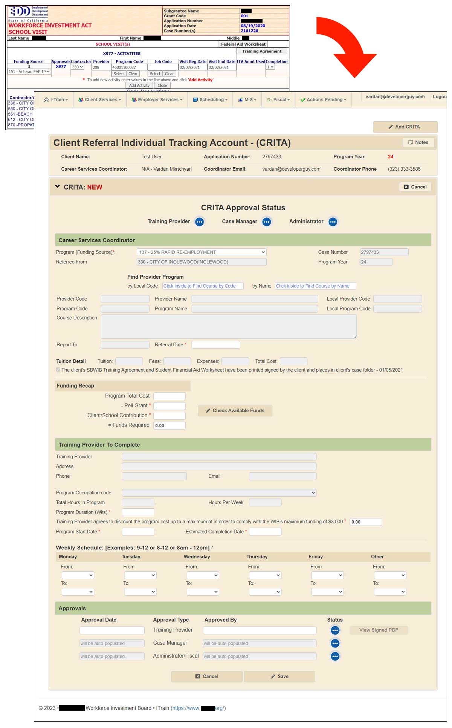Open Thursday To time dropdown

(x=265, y=592)
